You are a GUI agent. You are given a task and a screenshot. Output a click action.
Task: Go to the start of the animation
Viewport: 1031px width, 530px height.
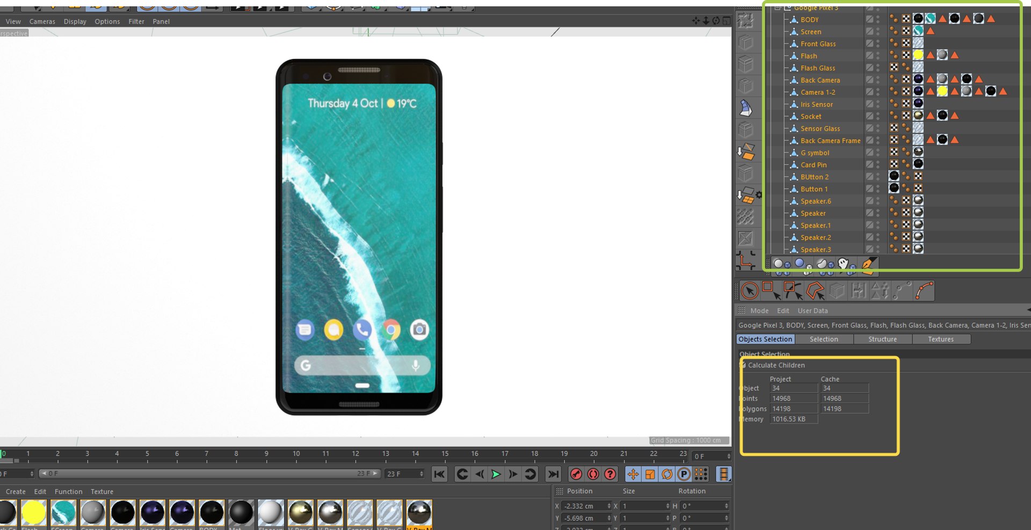pos(439,474)
